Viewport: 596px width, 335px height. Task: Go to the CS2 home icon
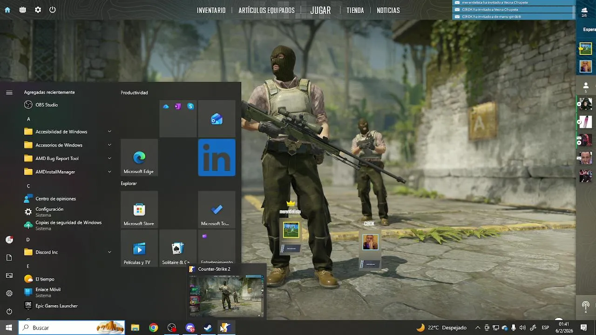(7, 10)
